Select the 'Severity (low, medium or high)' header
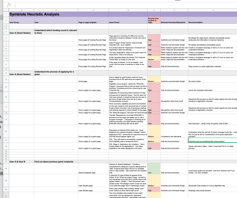The image size is (237, 198). [x=154, y=20]
